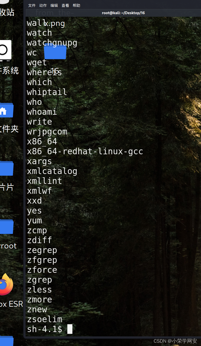
Task: Click the which line in terminal
Action: (x=39, y=82)
